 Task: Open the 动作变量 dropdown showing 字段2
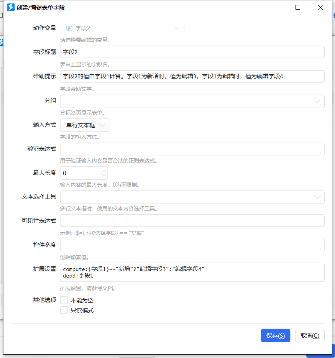tap(122, 28)
